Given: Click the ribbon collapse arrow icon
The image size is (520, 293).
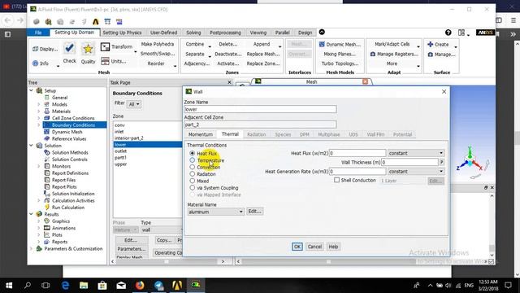Looking at the screenshot, I should click(x=322, y=32).
